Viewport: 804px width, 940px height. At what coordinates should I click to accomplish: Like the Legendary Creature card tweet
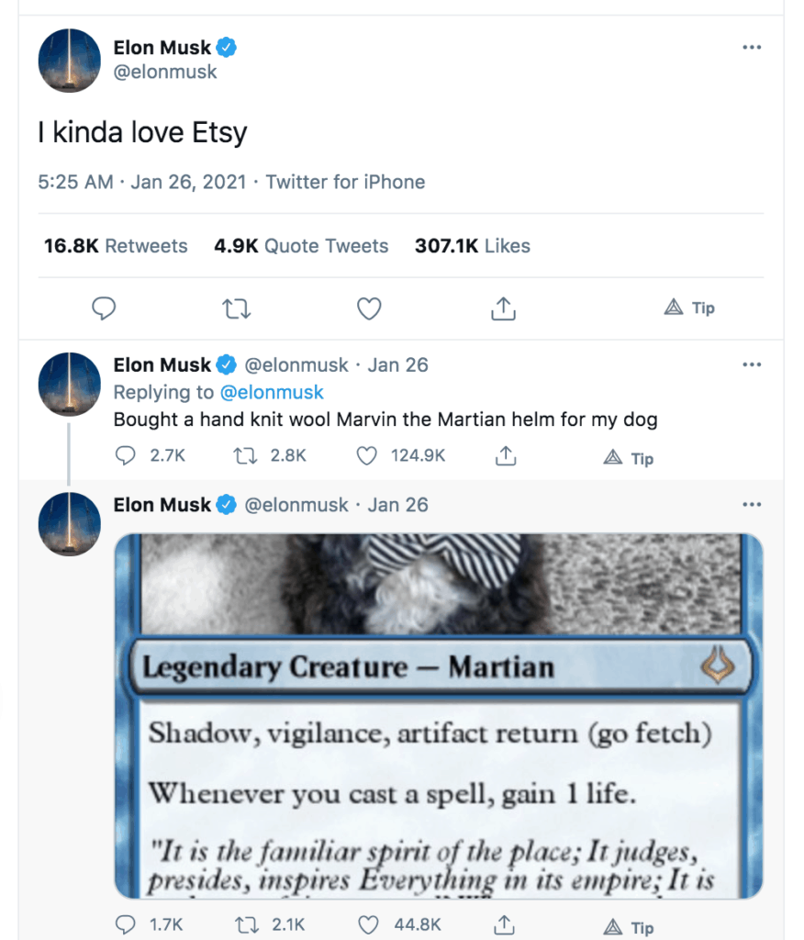(367, 923)
